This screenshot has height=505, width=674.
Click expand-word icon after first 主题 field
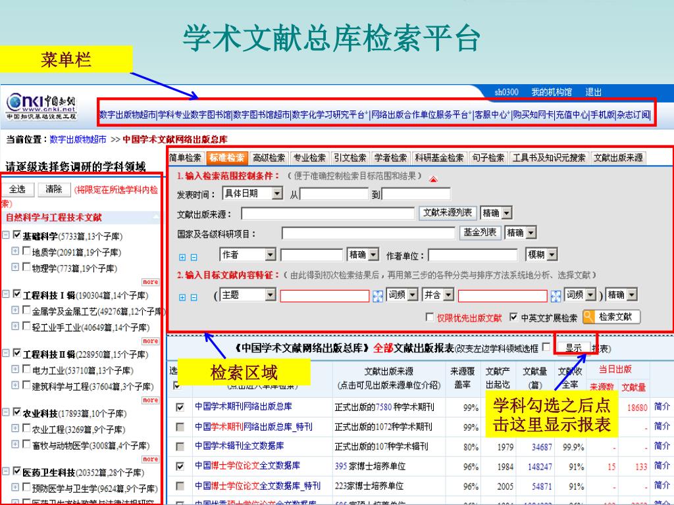(x=377, y=296)
